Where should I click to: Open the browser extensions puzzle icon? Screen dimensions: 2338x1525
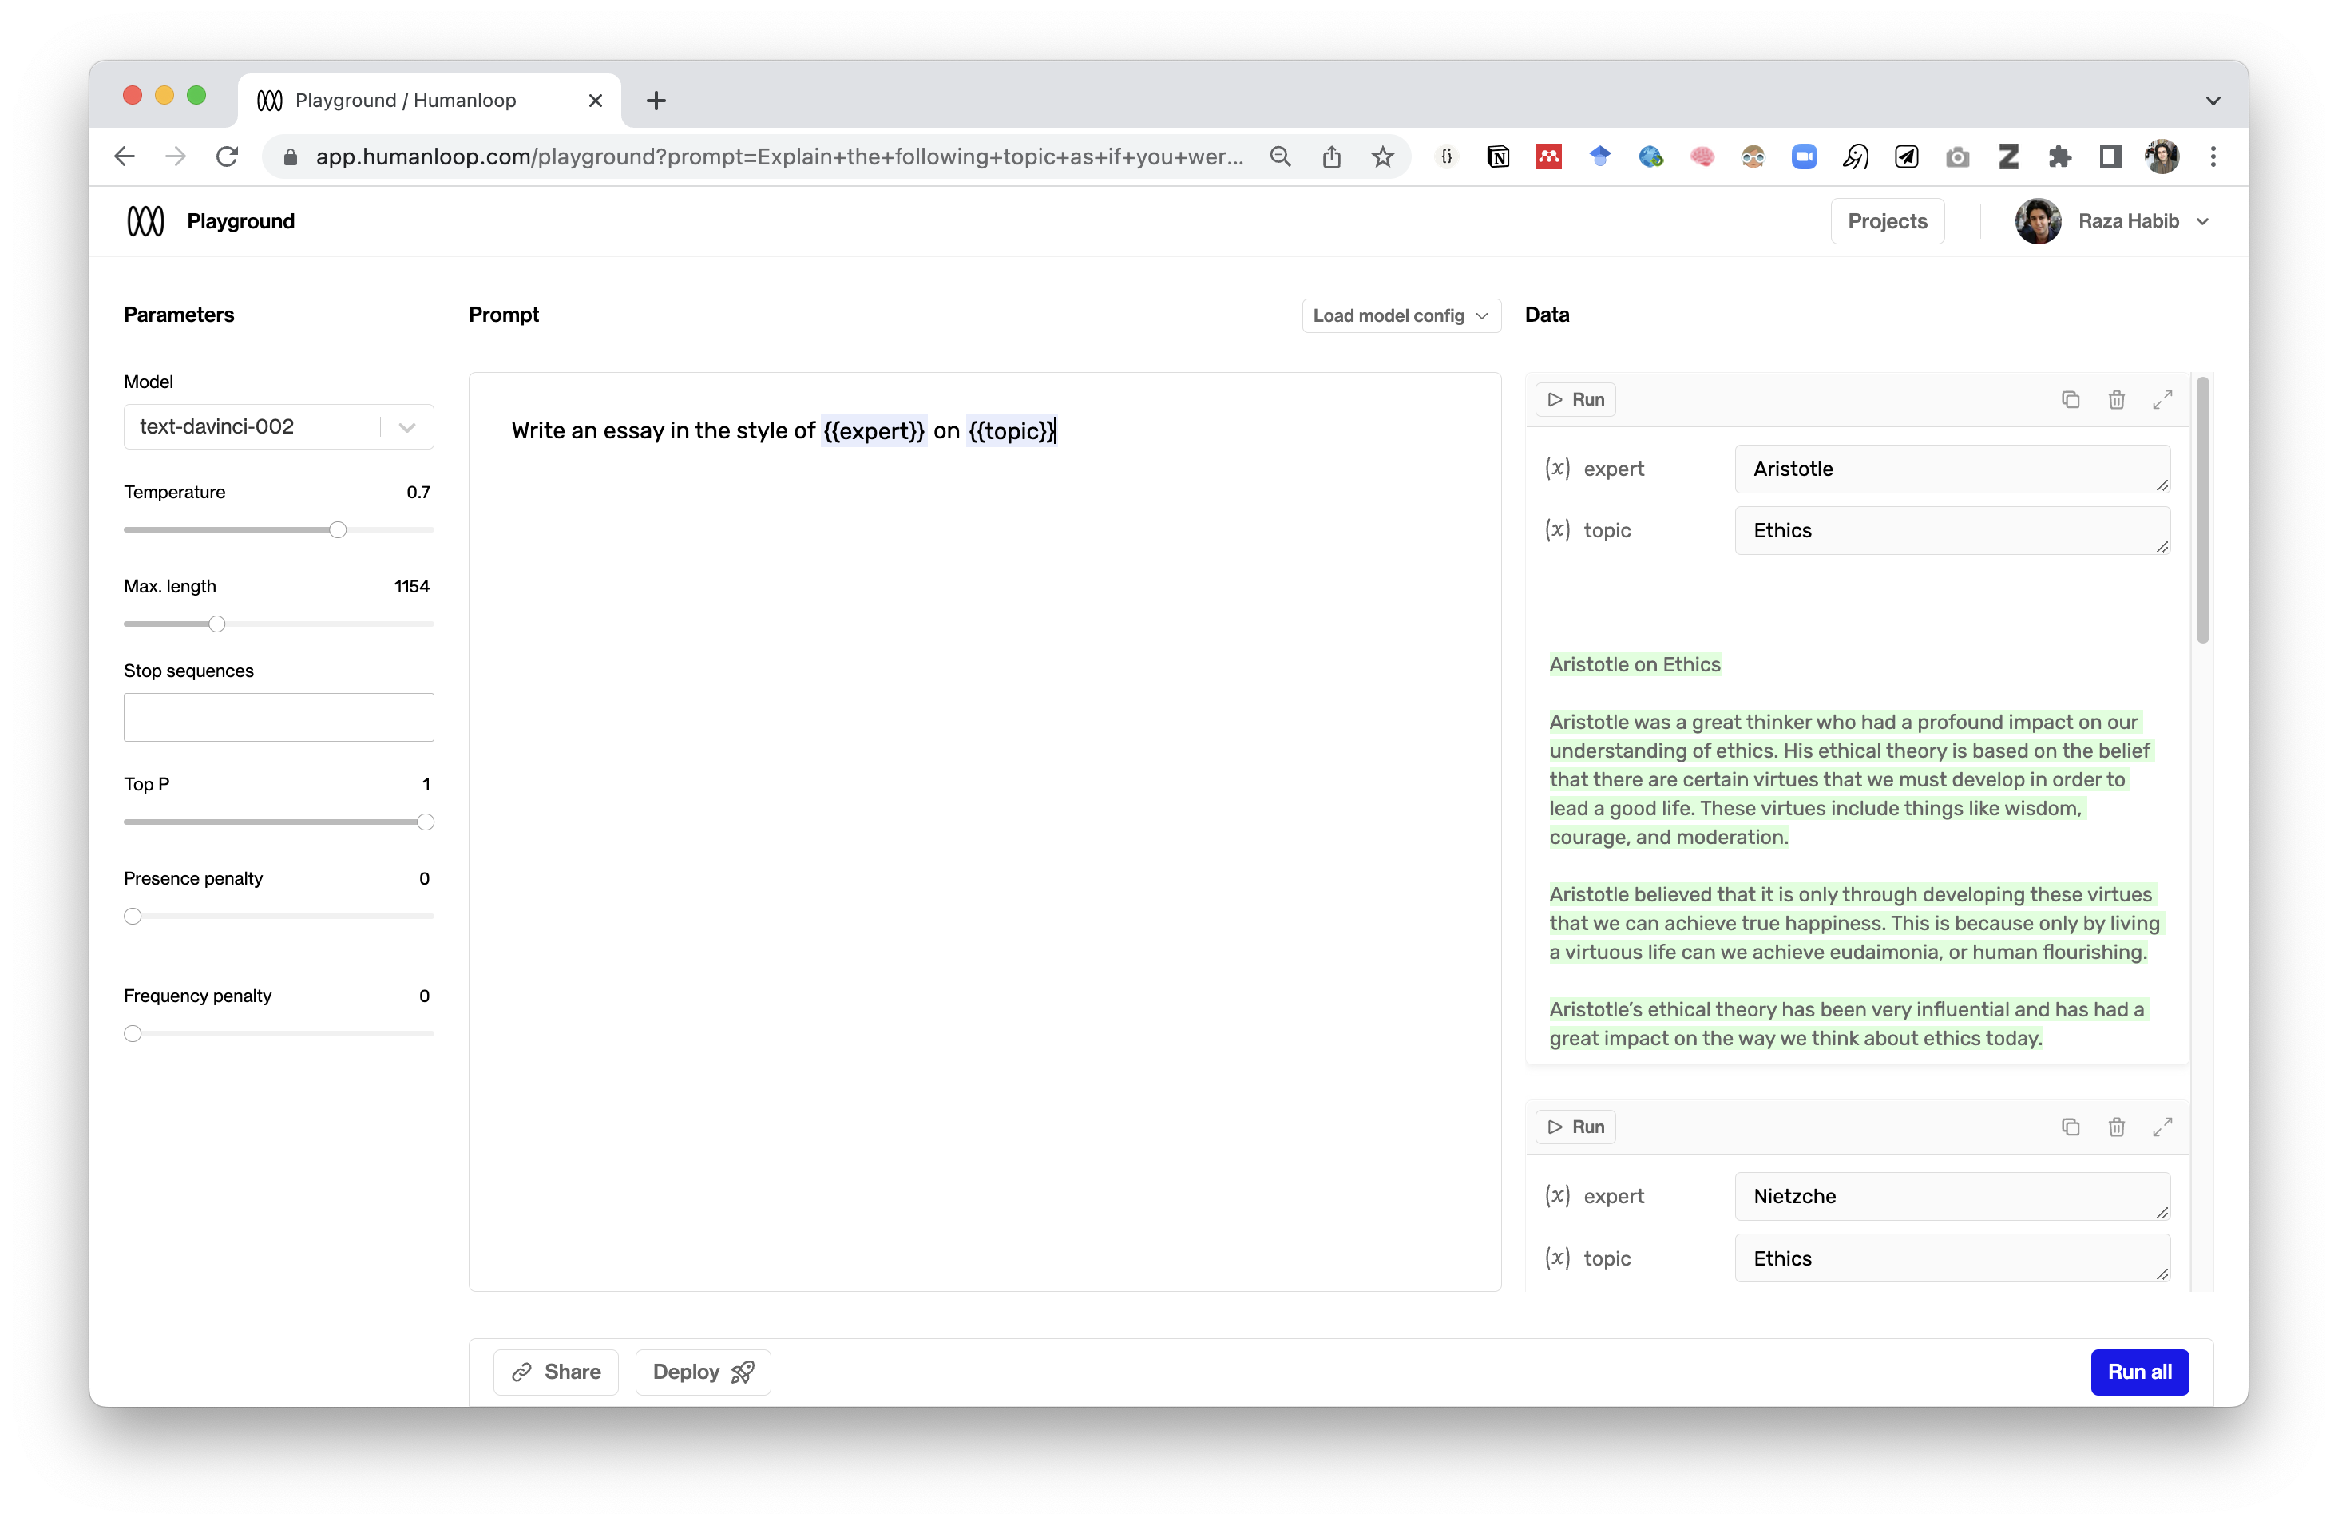click(2059, 157)
